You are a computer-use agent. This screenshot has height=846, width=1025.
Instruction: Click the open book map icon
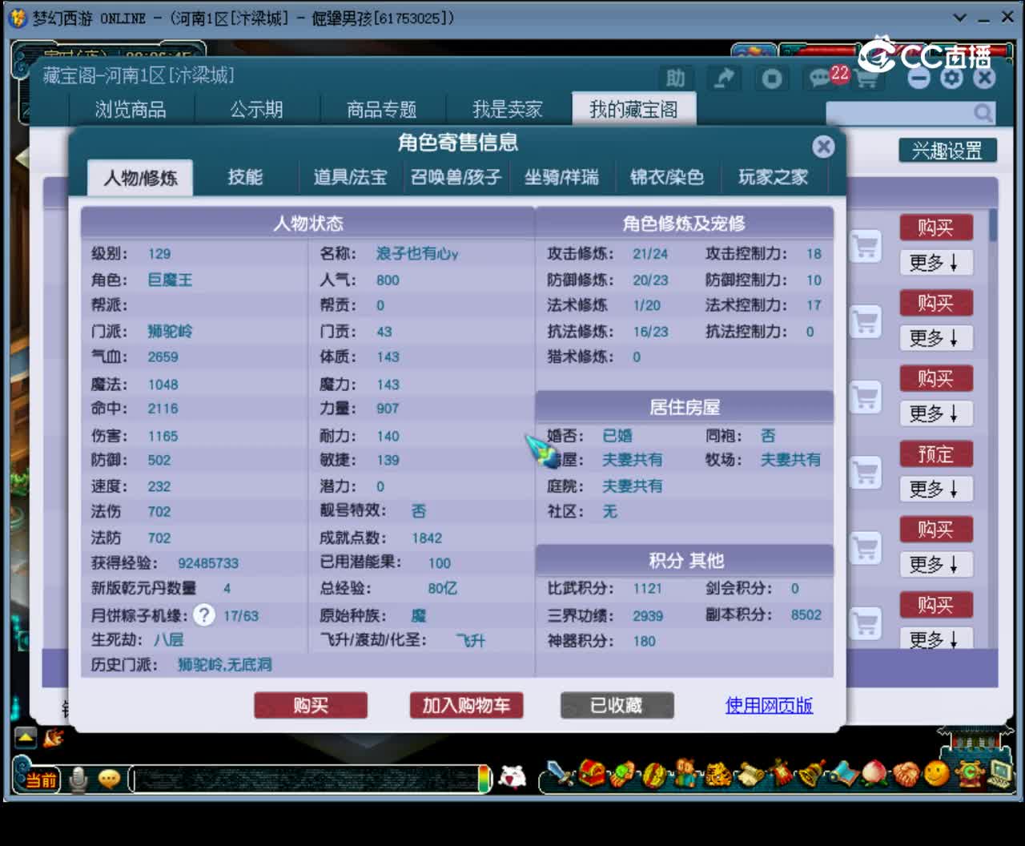click(x=843, y=775)
